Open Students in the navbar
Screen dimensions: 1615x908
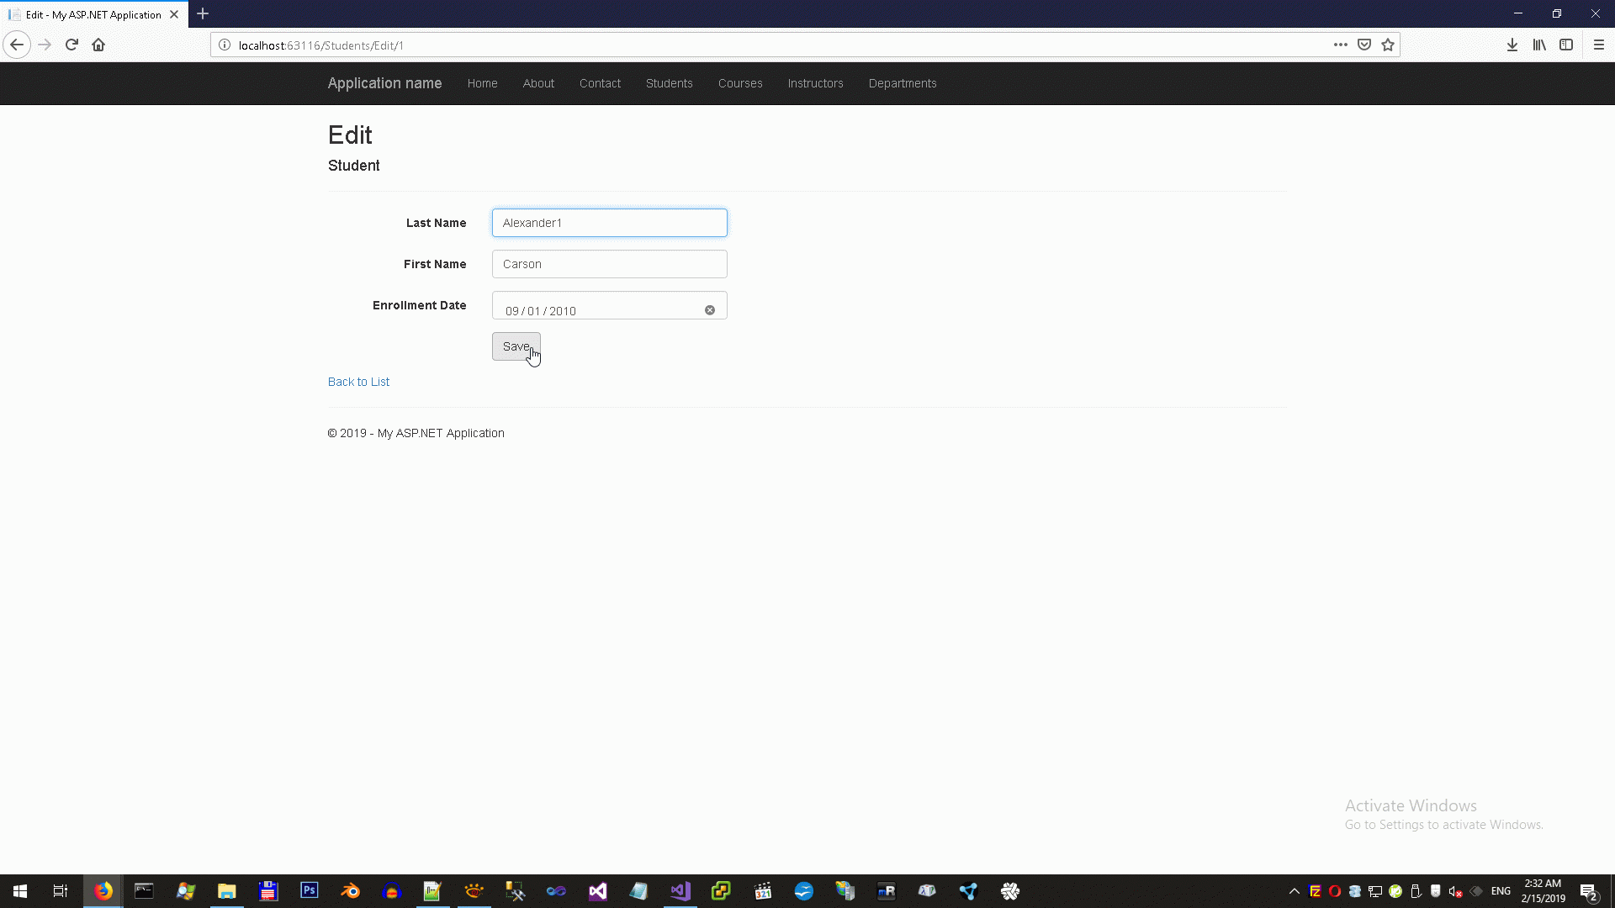(669, 83)
